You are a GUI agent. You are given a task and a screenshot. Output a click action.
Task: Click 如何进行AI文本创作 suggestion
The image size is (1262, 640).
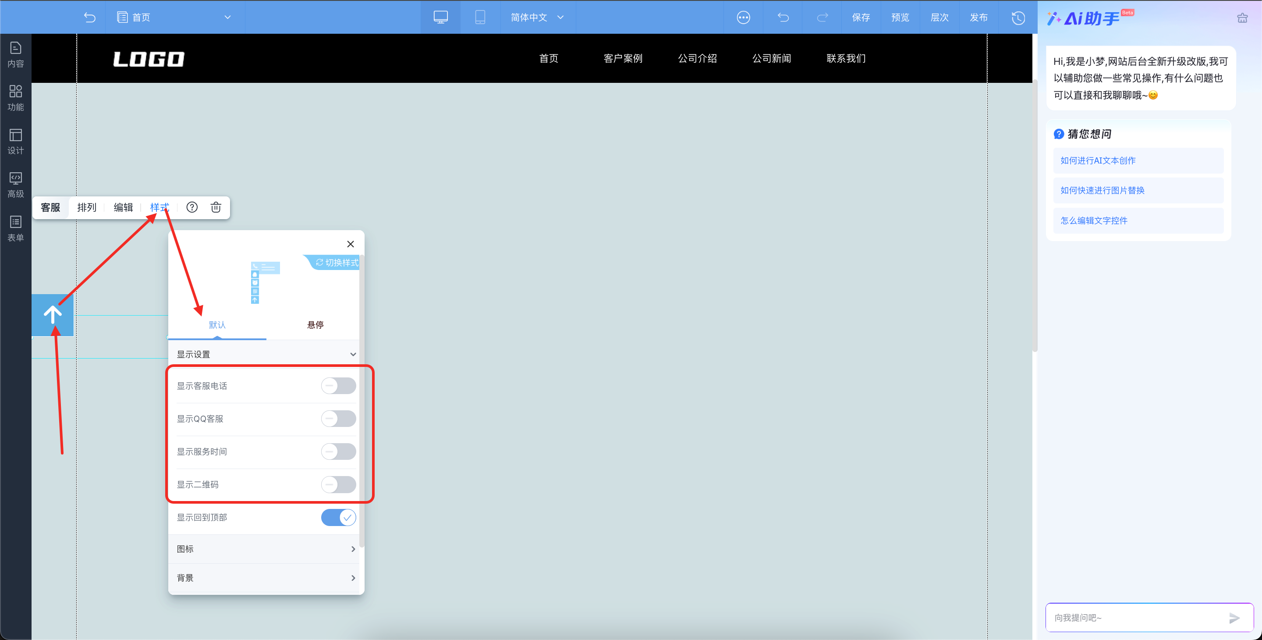[1138, 160]
